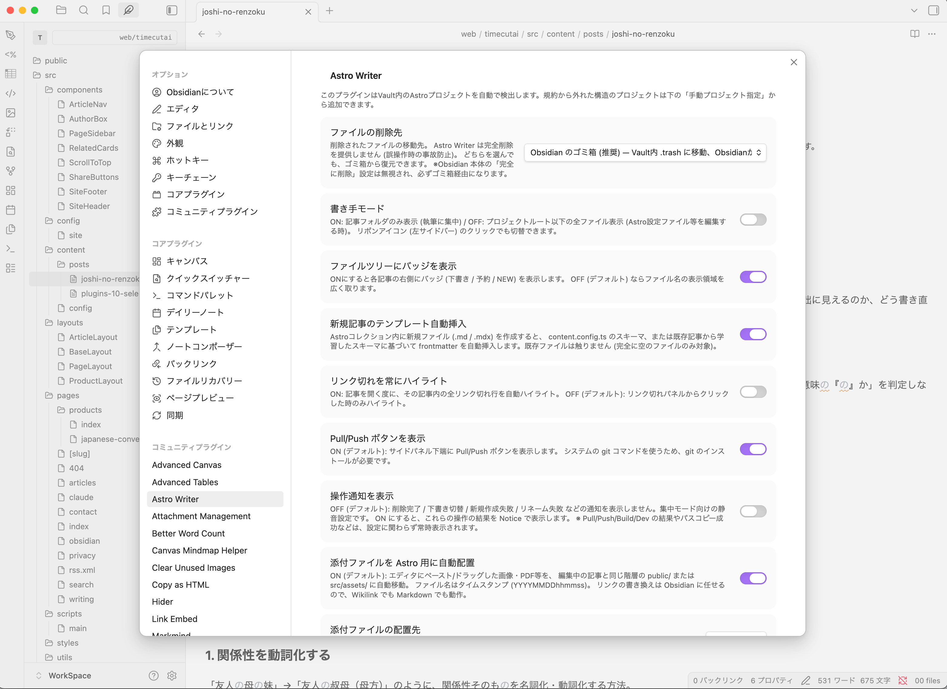The height and width of the screenshot is (689, 947).
Task: Open Clear Unused Images plugin settings
Action: click(x=215, y=568)
